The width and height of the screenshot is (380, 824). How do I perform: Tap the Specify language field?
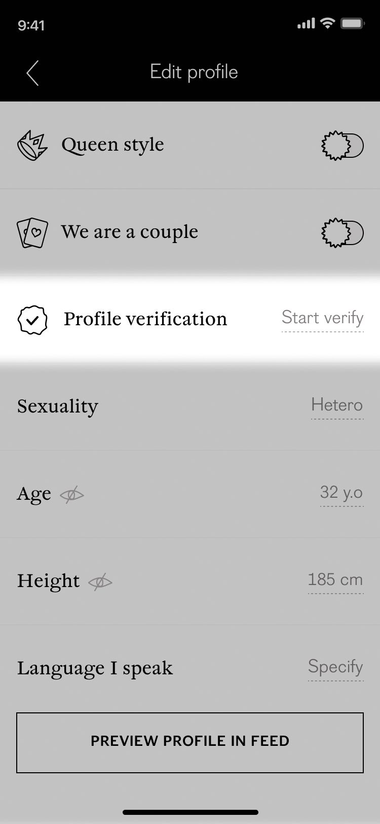[x=335, y=668]
